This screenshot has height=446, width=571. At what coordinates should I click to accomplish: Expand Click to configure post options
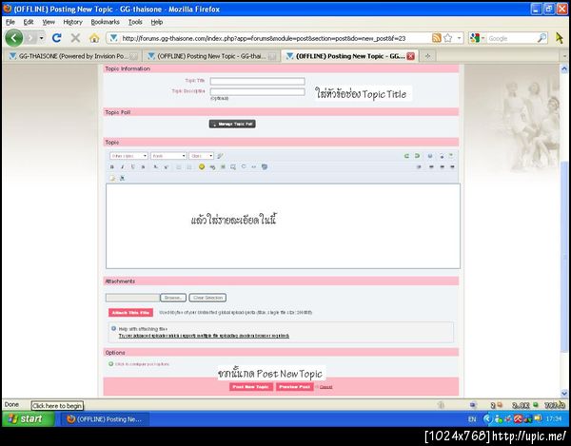tap(142, 364)
